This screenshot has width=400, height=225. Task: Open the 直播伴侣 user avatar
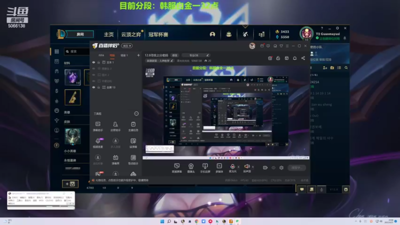click(252, 46)
